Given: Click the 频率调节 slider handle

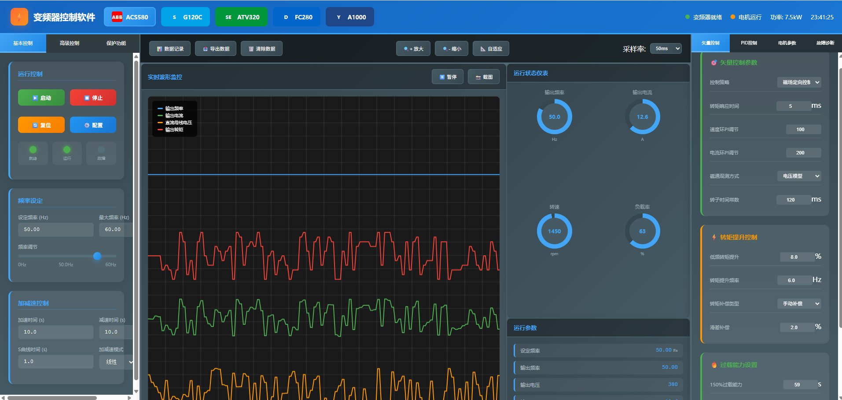Looking at the screenshot, I should click(97, 256).
